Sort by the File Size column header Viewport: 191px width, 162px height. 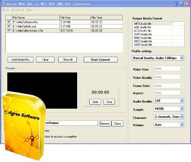75,18
